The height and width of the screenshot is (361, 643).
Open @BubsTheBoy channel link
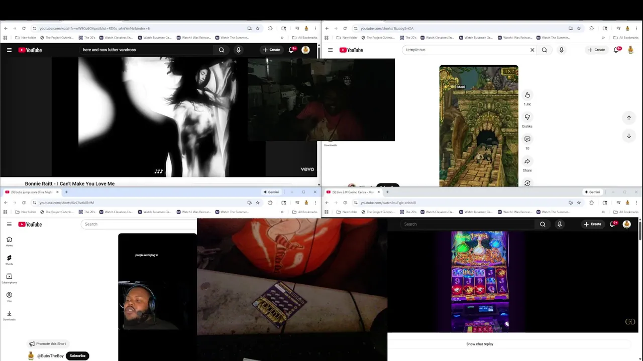50,355
